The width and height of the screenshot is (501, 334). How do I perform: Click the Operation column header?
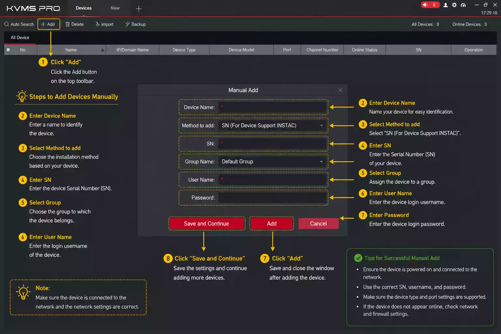click(x=474, y=50)
